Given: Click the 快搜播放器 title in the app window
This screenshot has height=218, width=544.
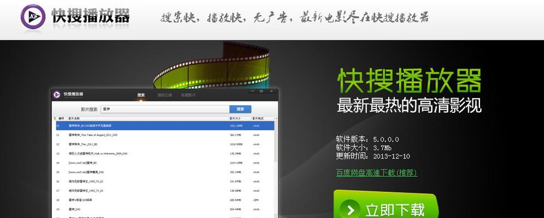Looking at the screenshot, I should point(73,94).
